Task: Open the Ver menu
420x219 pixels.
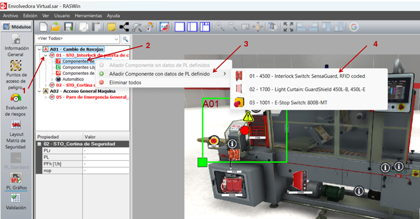Action: (45, 16)
